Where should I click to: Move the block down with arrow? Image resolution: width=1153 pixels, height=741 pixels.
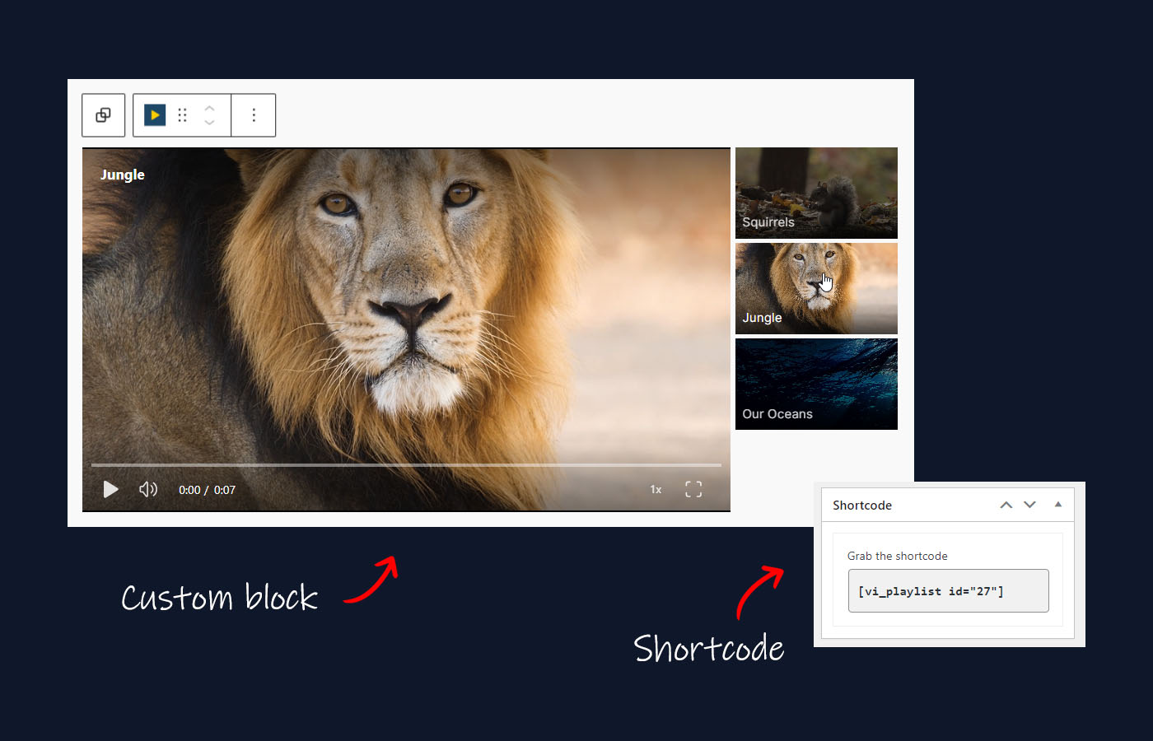209,123
